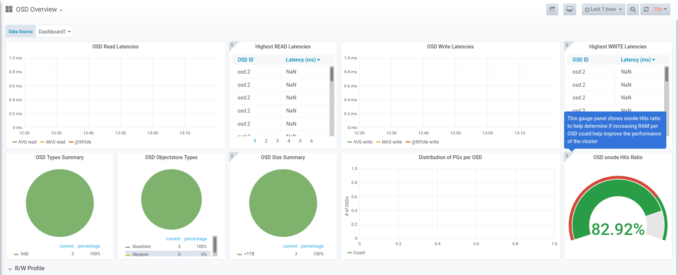The width and height of the screenshot is (678, 275).
Task: Go to page 6 of READ latencies
Action: 311,141
